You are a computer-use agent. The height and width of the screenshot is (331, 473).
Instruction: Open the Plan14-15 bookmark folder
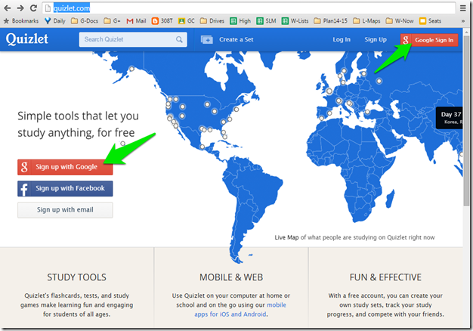pyautogui.click(x=331, y=21)
